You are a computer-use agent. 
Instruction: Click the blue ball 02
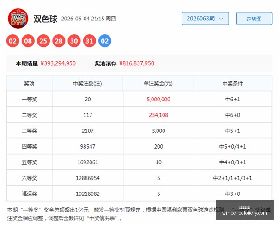coord(104,41)
